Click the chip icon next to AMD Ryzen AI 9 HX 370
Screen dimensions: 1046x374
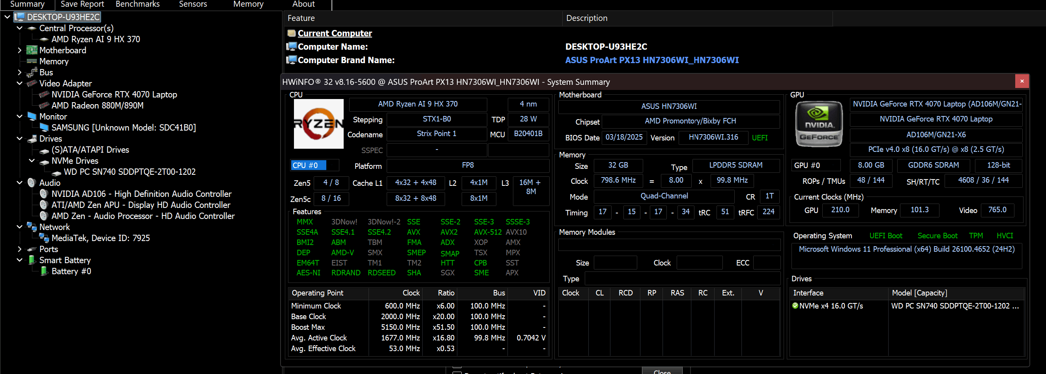[x=44, y=39]
